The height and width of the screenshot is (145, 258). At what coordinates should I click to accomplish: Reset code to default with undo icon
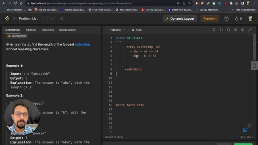pyautogui.click(x=229, y=30)
